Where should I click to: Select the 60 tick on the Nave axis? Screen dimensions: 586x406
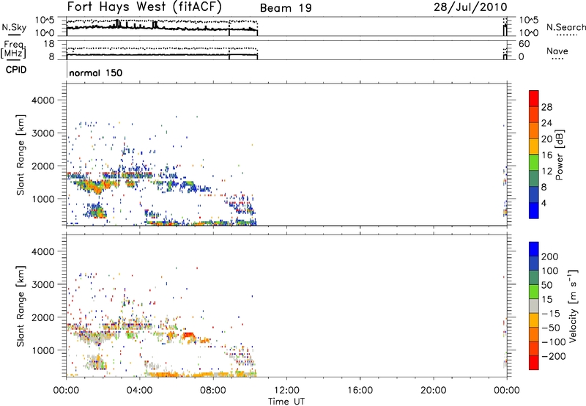tap(524, 44)
